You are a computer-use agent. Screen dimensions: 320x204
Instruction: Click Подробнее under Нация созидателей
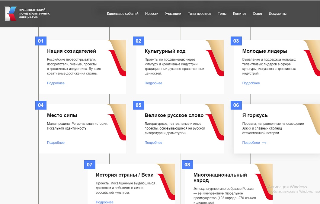56,83
